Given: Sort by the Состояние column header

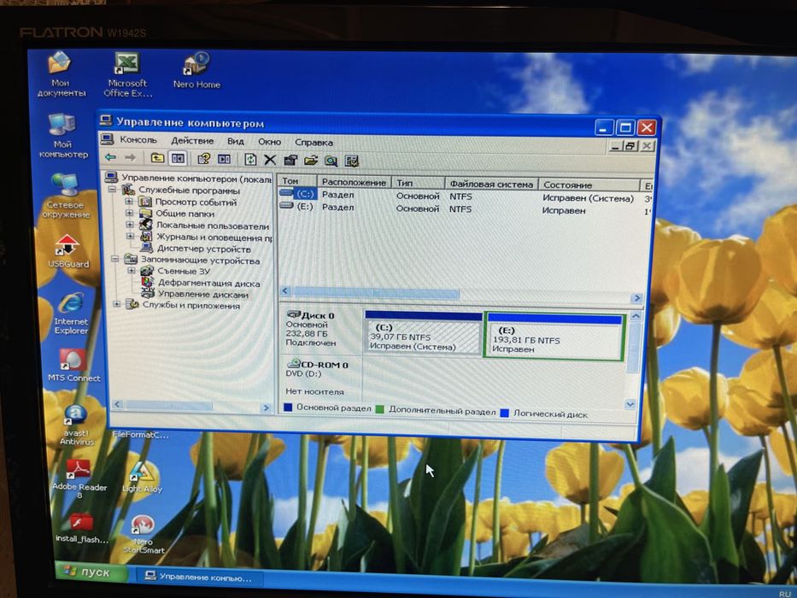Looking at the screenshot, I should 589,185.
